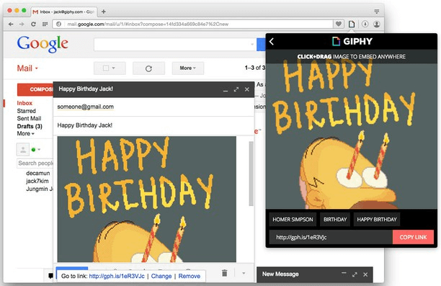The width and height of the screenshot is (441, 286).
Task: Click the Homer birthday GIF in Giphy panel
Action: coord(351,136)
